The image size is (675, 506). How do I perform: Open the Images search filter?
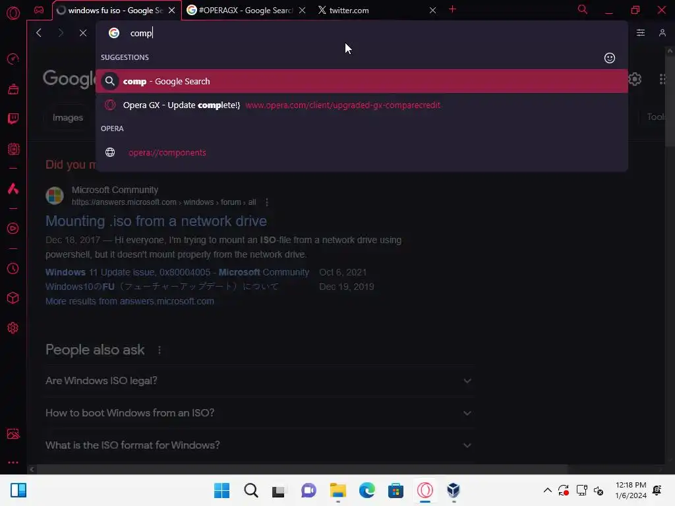click(x=68, y=117)
